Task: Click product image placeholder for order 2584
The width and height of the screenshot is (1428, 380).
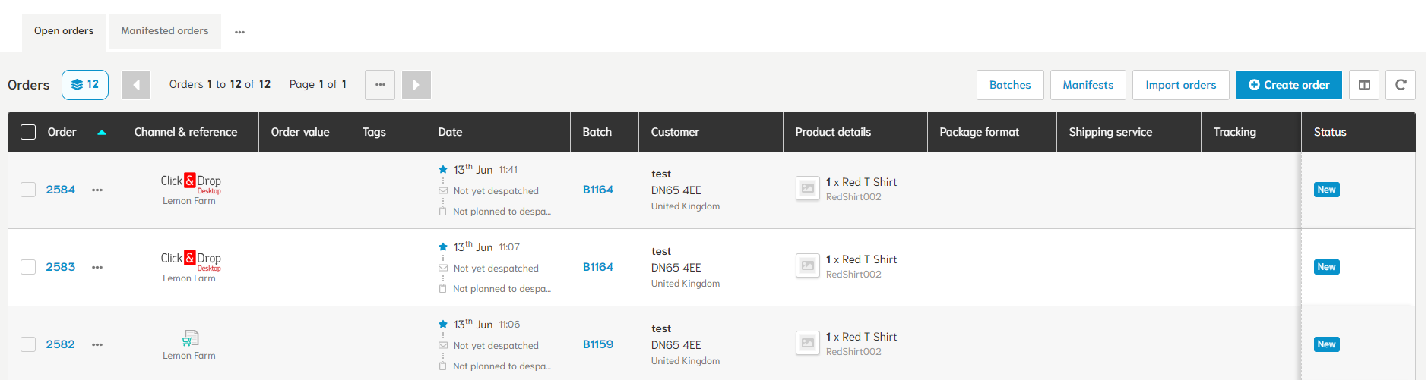Action: (x=808, y=188)
